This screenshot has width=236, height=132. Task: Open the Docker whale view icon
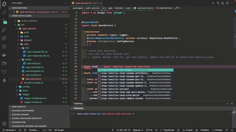tap(4, 55)
